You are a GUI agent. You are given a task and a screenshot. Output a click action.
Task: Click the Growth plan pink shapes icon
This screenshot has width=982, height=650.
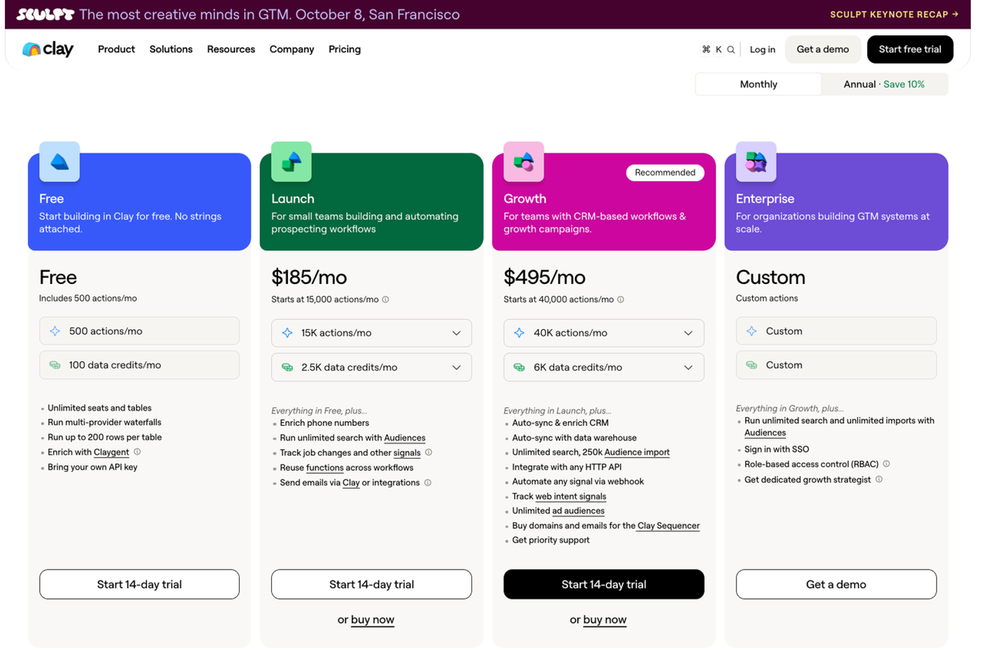click(524, 162)
